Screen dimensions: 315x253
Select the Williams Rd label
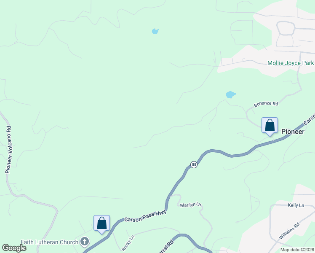coord(289,231)
